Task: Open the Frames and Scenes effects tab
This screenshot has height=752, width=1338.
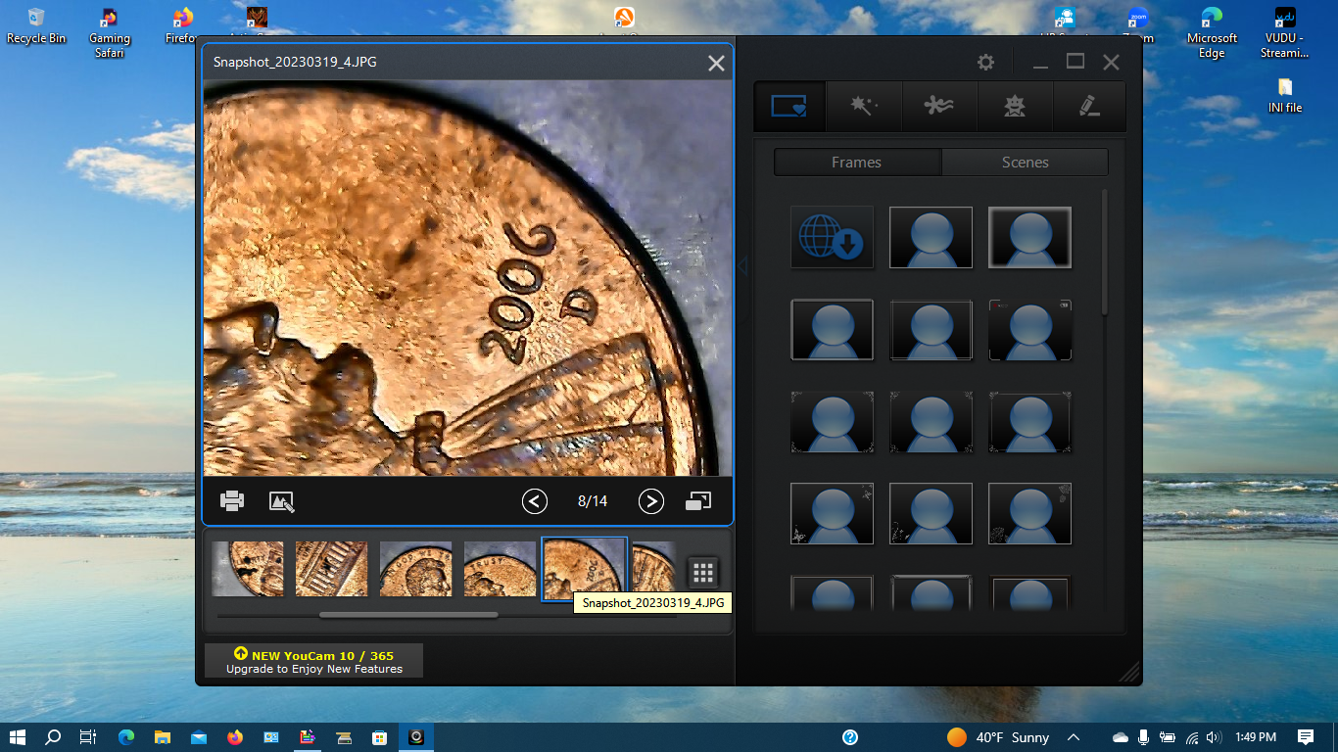Action: pos(789,106)
